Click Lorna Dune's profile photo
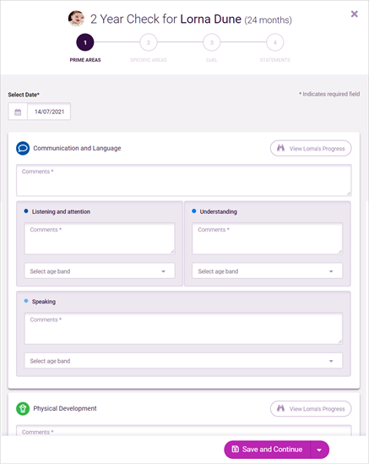 [76, 19]
